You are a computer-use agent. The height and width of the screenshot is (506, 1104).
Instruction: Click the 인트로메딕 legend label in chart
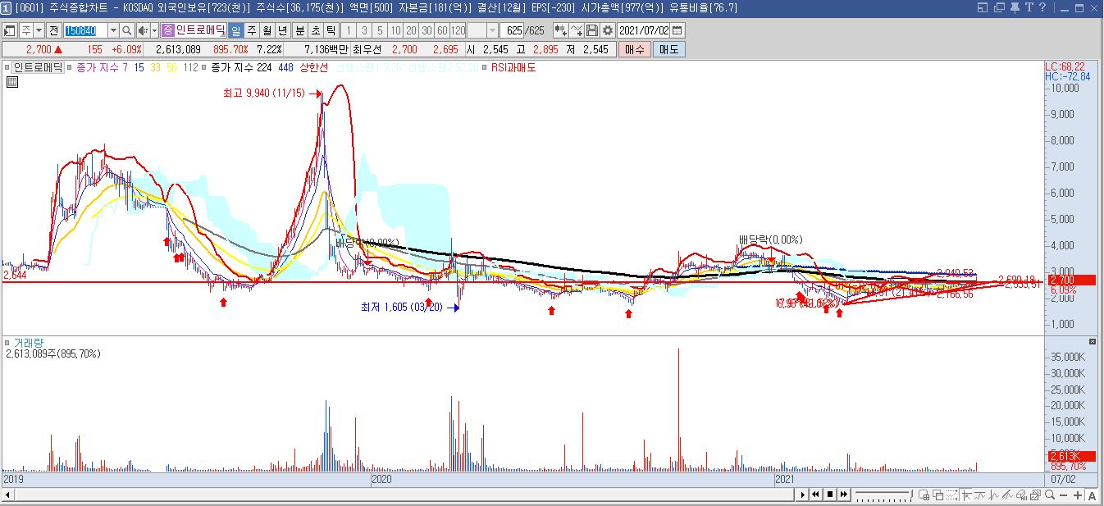pyautogui.click(x=39, y=67)
